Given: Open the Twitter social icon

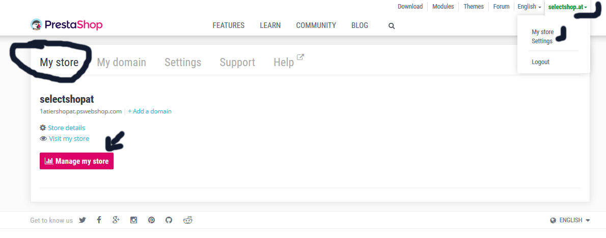Looking at the screenshot, I should pos(82,220).
